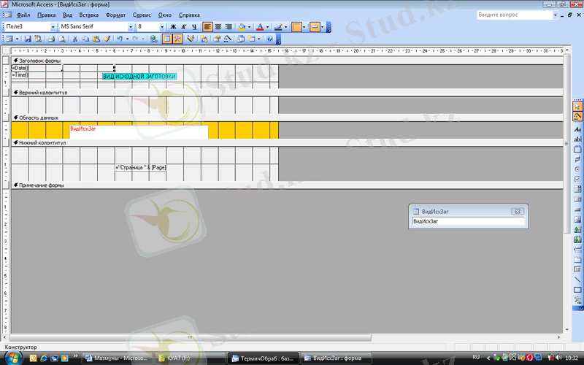Click the Заголовок формы section bar

click(x=287, y=61)
